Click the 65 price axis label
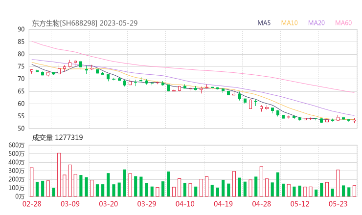Viewport: 362px width, 215px height. pos(21,91)
